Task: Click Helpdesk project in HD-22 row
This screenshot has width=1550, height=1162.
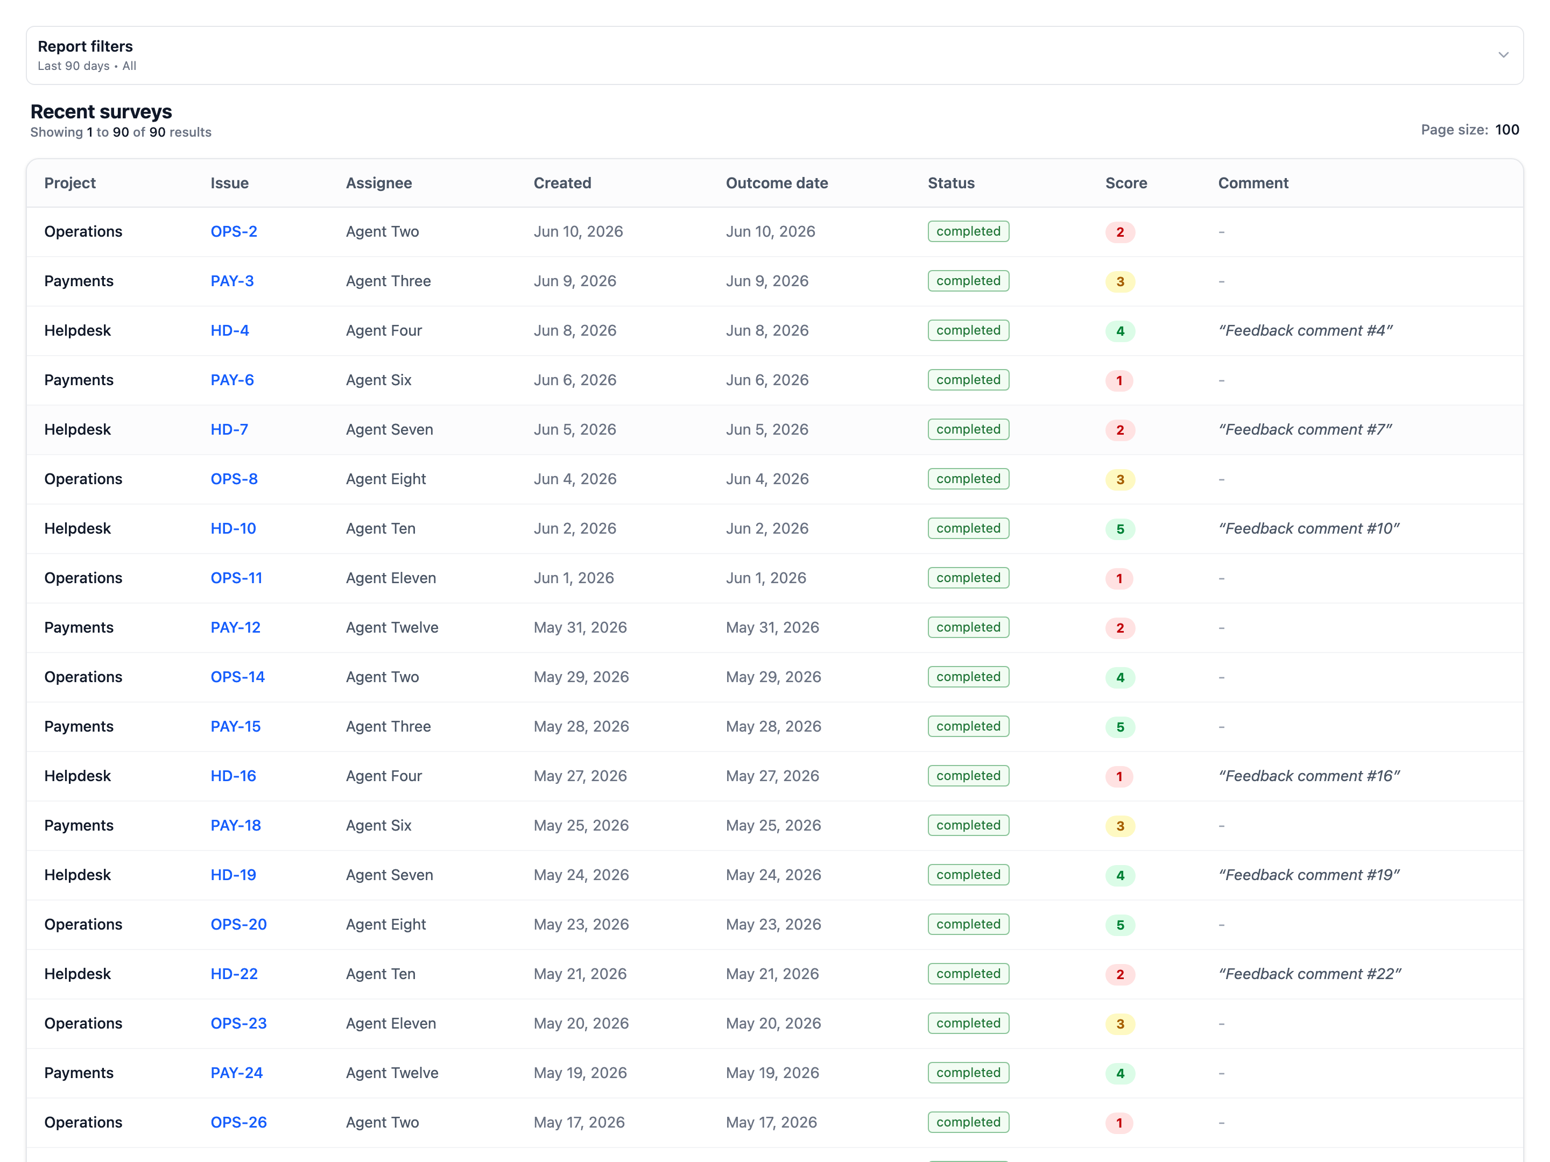Action: pyautogui.click(x=77, y=974)
